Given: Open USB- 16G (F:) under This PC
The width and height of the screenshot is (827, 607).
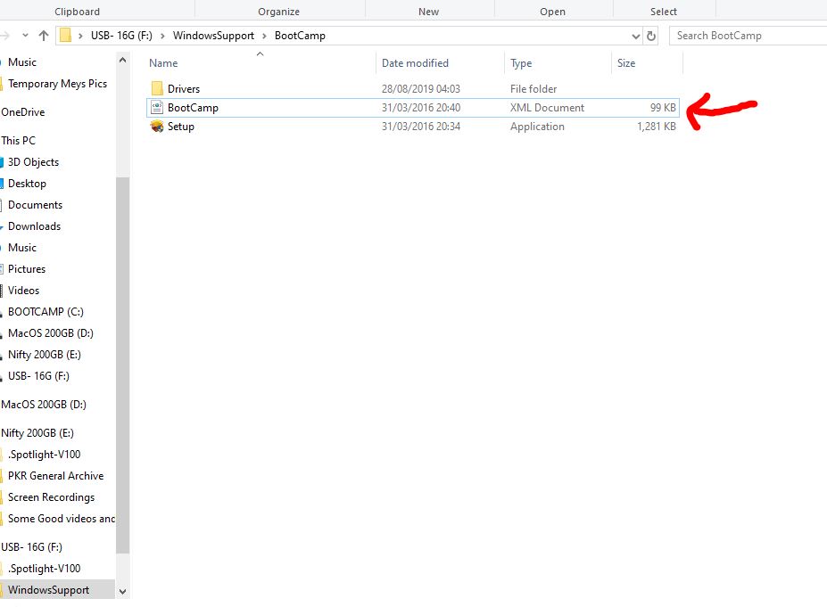Looking at the screenshot, I should (38, 376).
